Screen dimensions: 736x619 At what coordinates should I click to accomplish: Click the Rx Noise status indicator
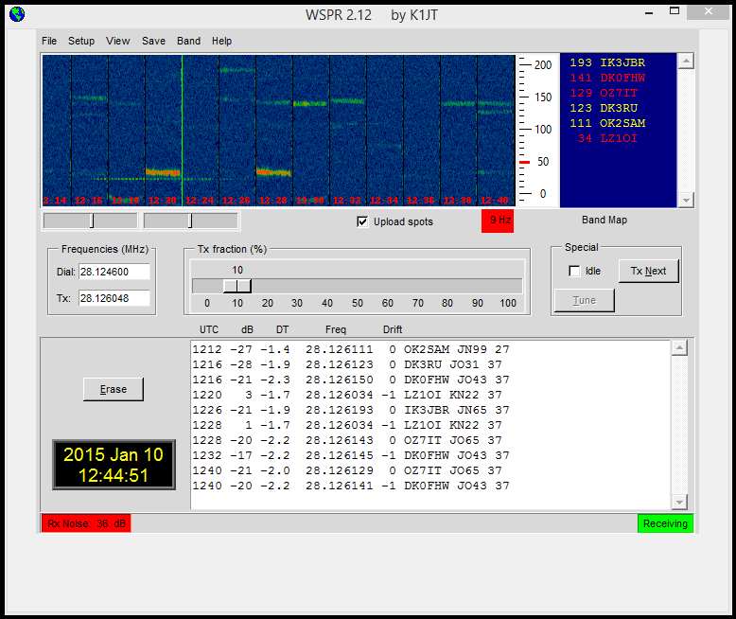coord(86,523)
